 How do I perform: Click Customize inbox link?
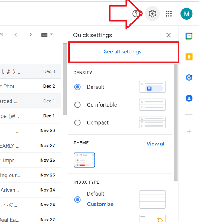point(100,204)
